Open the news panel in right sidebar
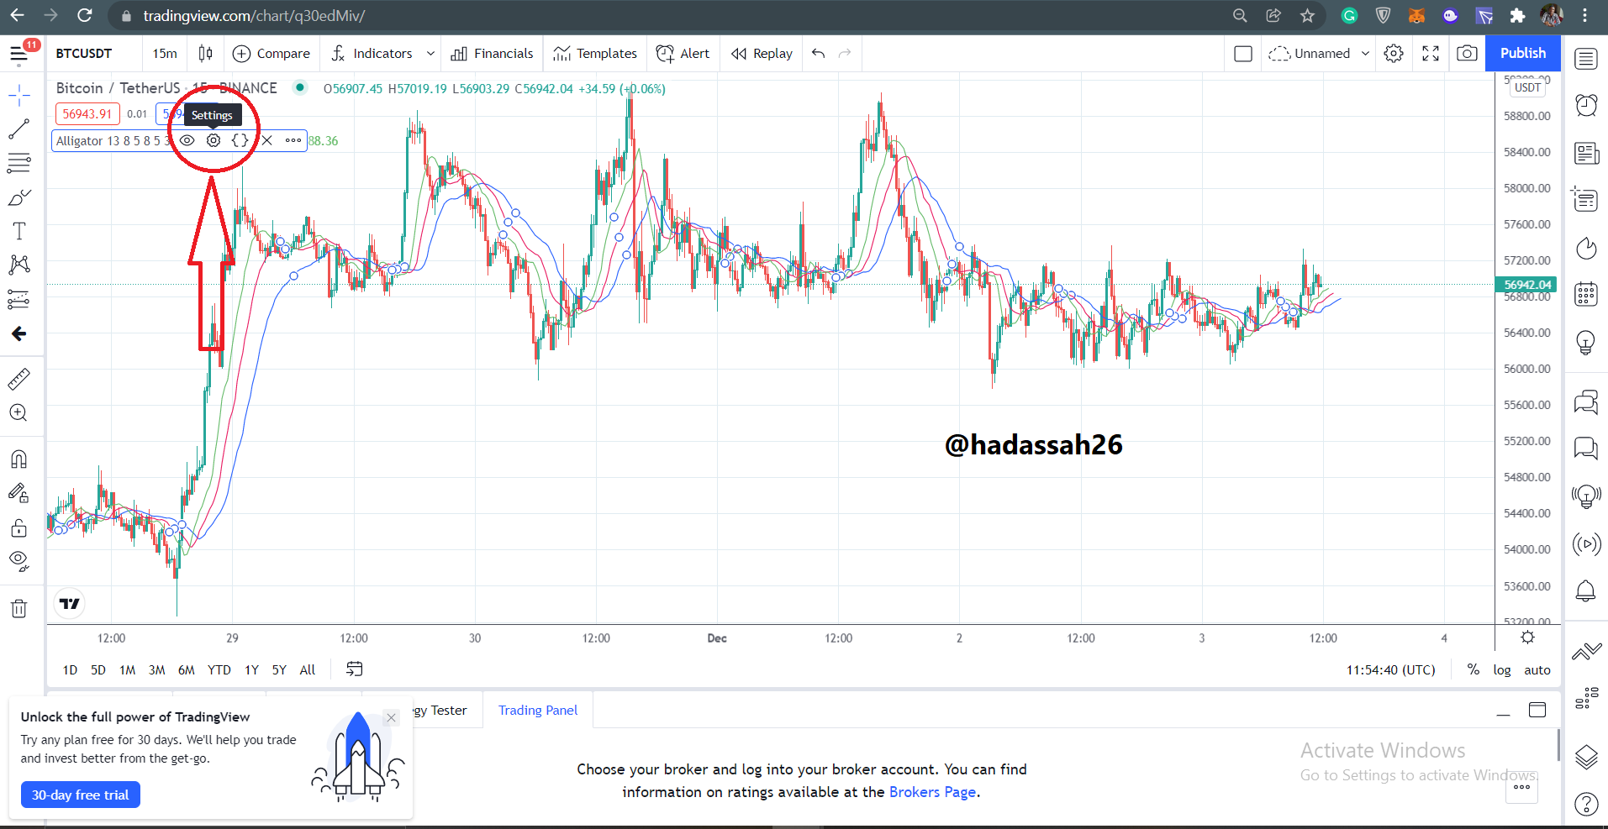 [x=1586, y=153]
